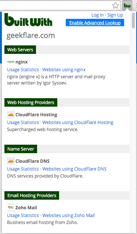This screenshot has height=234, width=137.
Task: Open Websites using nginx link
Action: pyautogui.click(x=64, y=70)
